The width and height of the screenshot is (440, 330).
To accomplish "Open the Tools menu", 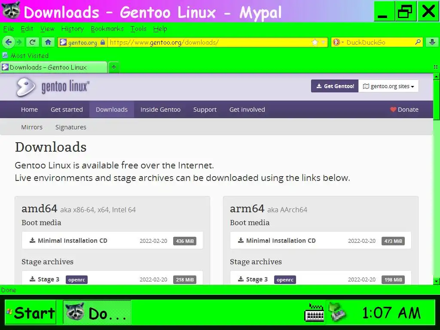I will [x=138, y=29].
